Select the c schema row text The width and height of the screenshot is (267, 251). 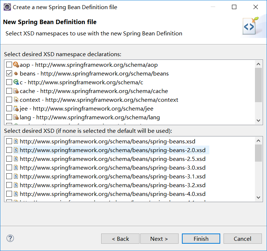click(x=81, y=82)
